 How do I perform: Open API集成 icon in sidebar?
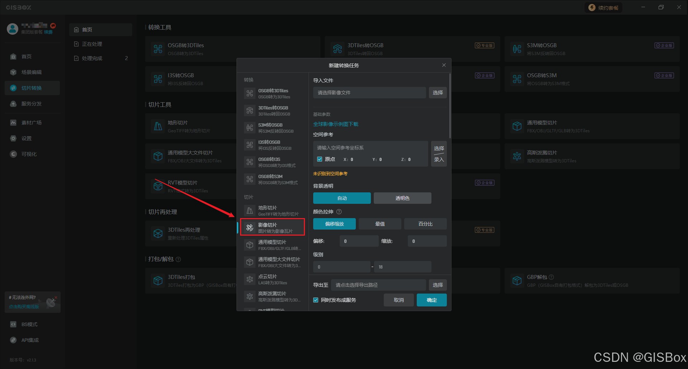tap(13, 340)
